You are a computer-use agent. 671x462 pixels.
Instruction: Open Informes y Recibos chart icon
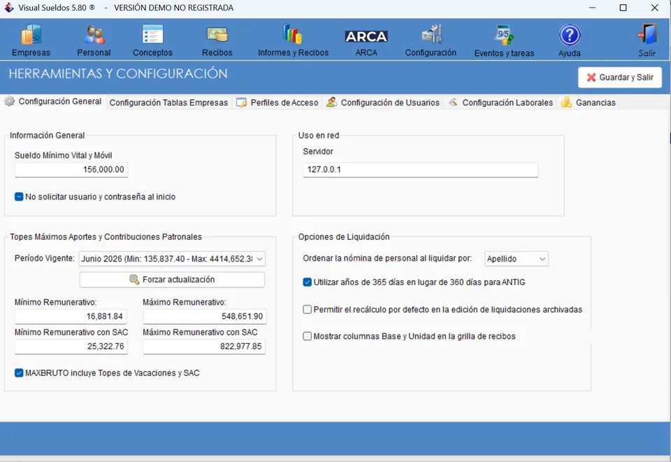coord(293,34)
